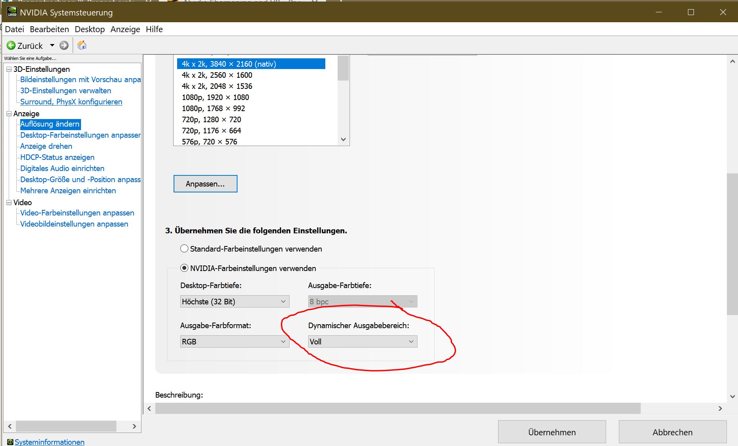Click the green Zurück back arrow icon

[11, 46]
